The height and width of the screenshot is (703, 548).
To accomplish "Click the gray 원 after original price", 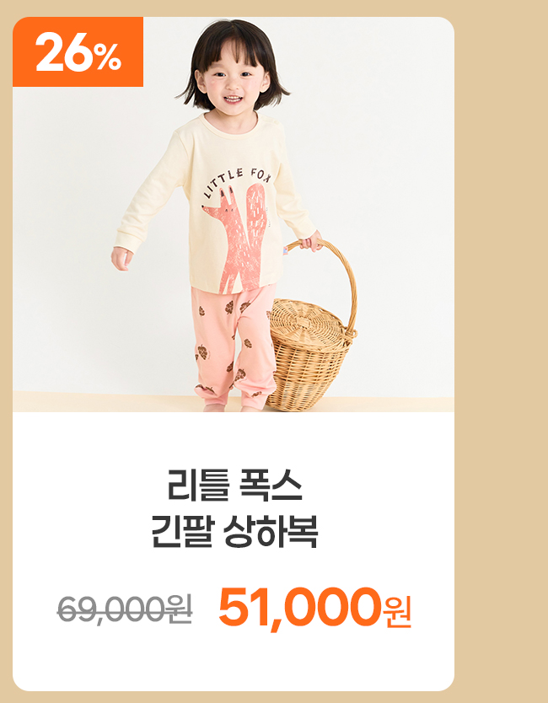I will click(179, 609).
